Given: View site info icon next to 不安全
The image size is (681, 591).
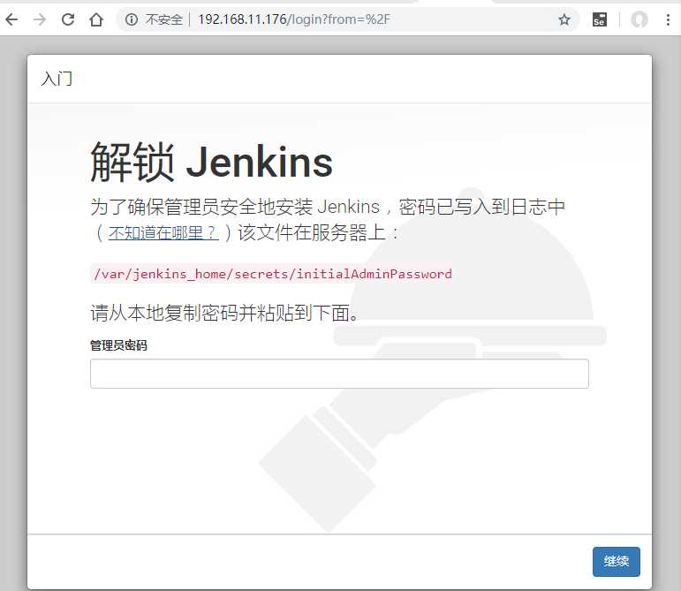Looking at the screenshot, I should [x=131, y=19].
